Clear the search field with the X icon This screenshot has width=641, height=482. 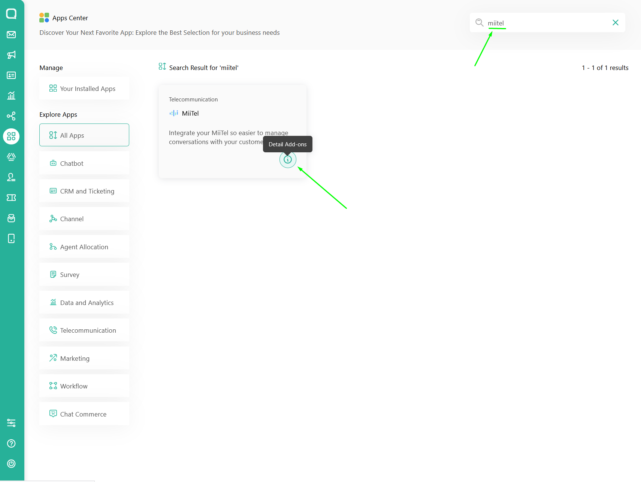(x=615, y=23)
